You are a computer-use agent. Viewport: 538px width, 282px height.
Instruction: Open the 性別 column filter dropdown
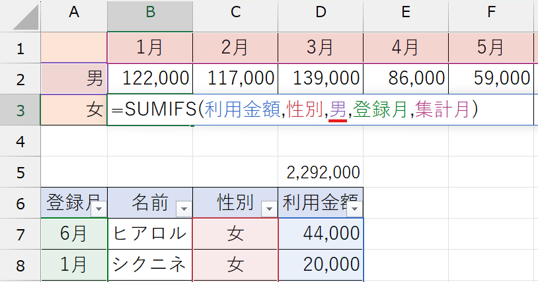point(269,209)
